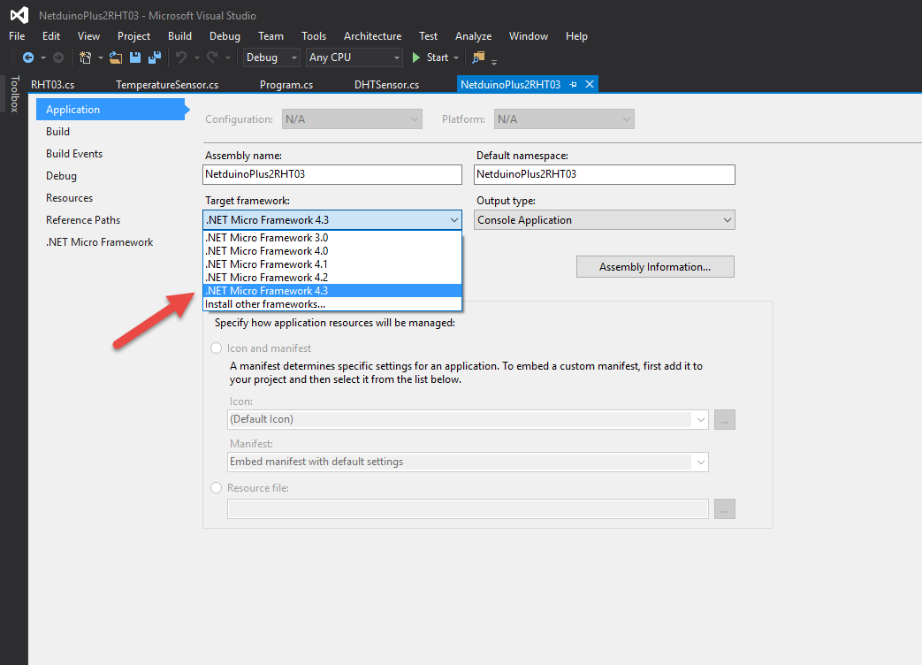Expand the navigate backward history dropdown
This screenshot has height=665, width=922.
43,57
